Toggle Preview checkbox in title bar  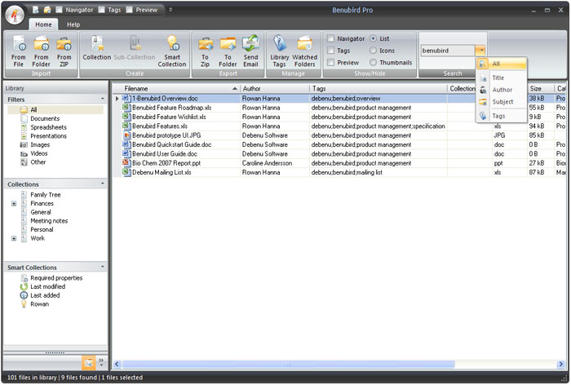coord(129,10)
